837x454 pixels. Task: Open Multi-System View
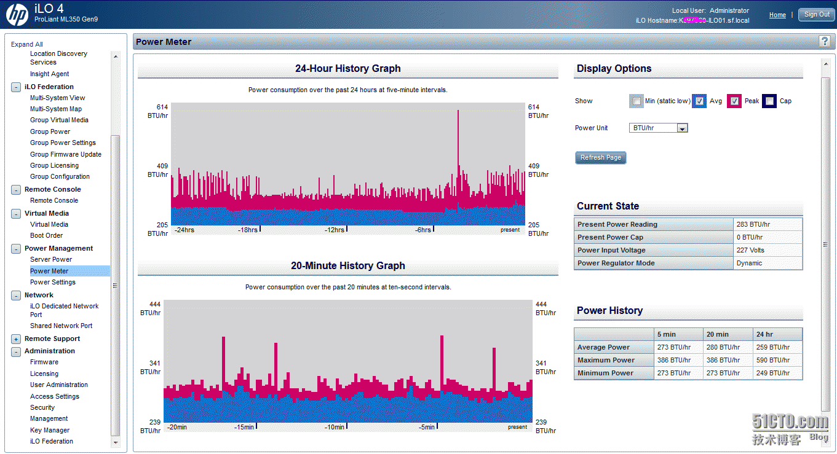(58, 98)
